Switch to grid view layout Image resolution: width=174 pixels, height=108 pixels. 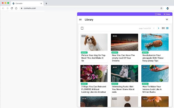click(x=163, y=28)
